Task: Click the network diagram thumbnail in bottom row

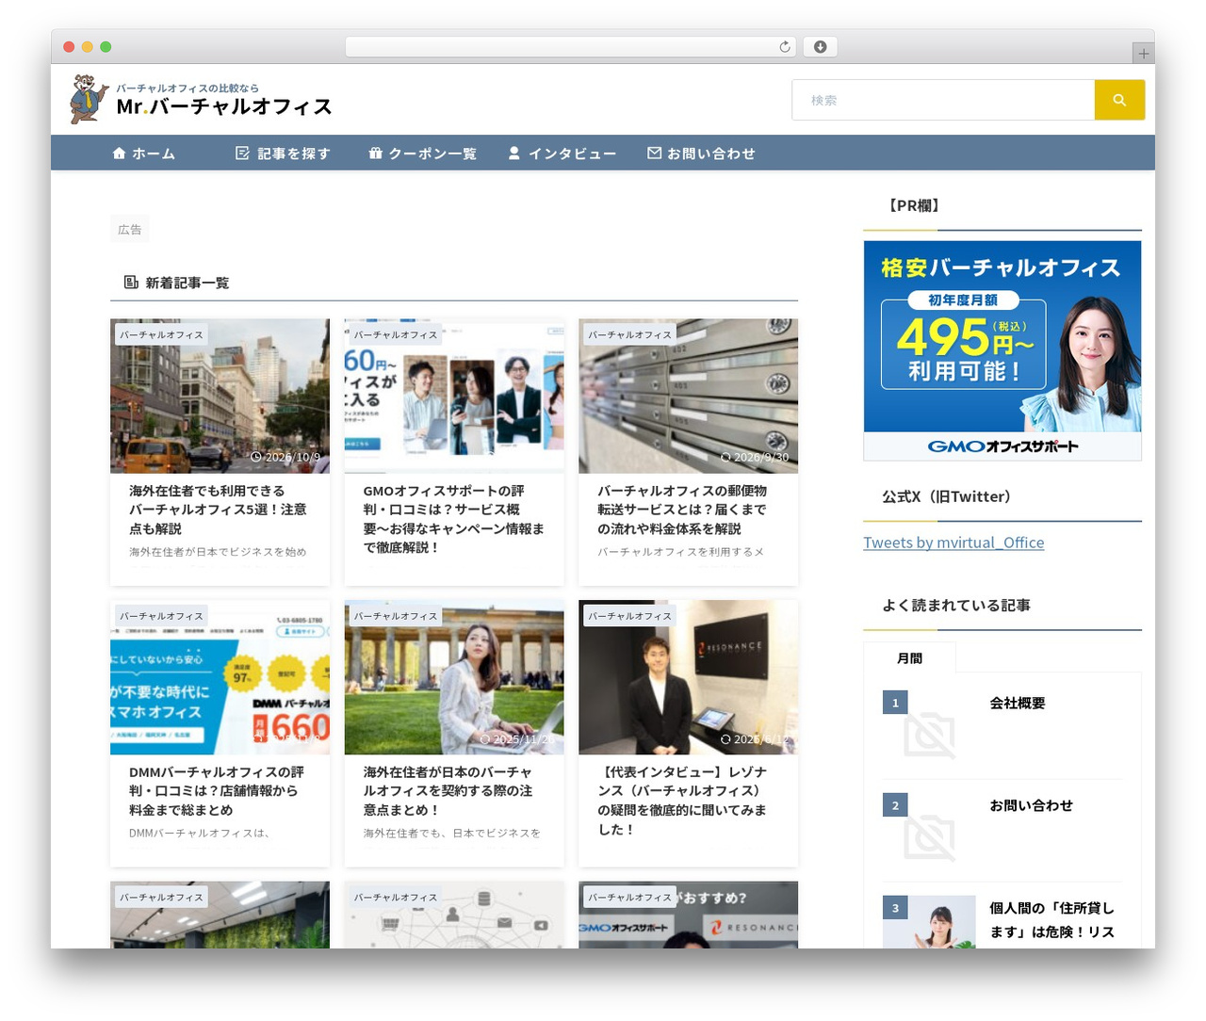Action: click(454, 915)
